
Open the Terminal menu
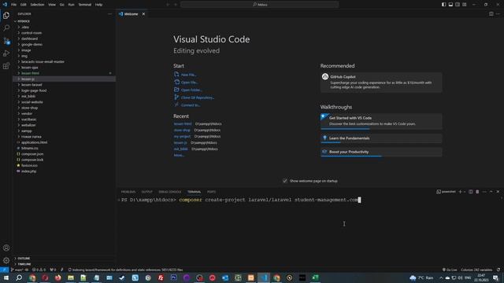pos(85,5)
